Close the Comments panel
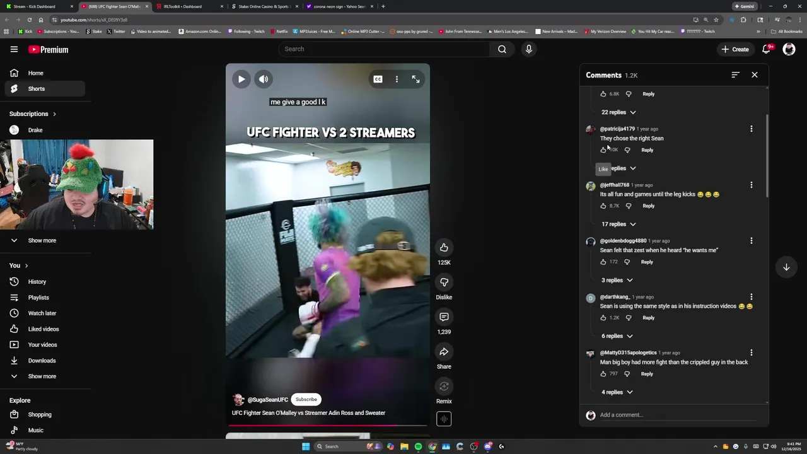This screenshot has height=454, width=807. click(755, 74)
